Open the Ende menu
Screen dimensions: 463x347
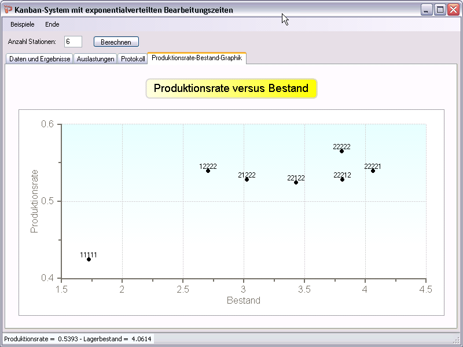click(x=52, y=24)
